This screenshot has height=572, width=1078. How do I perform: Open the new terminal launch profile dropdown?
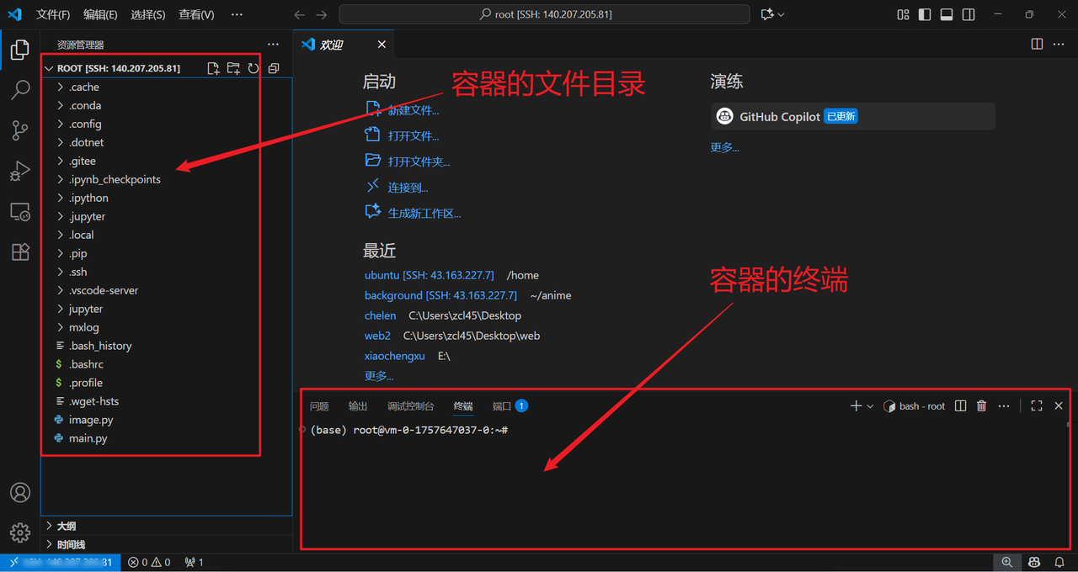point(871,406)
